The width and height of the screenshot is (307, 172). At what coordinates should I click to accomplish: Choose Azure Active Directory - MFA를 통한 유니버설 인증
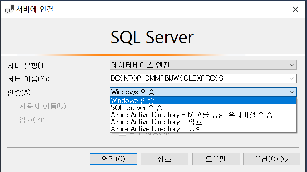point(203,115)
